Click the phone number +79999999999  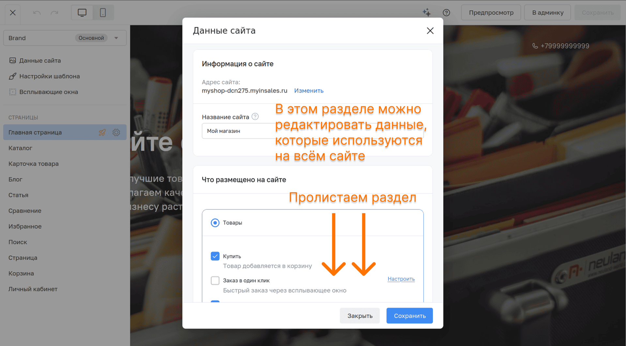565,46
